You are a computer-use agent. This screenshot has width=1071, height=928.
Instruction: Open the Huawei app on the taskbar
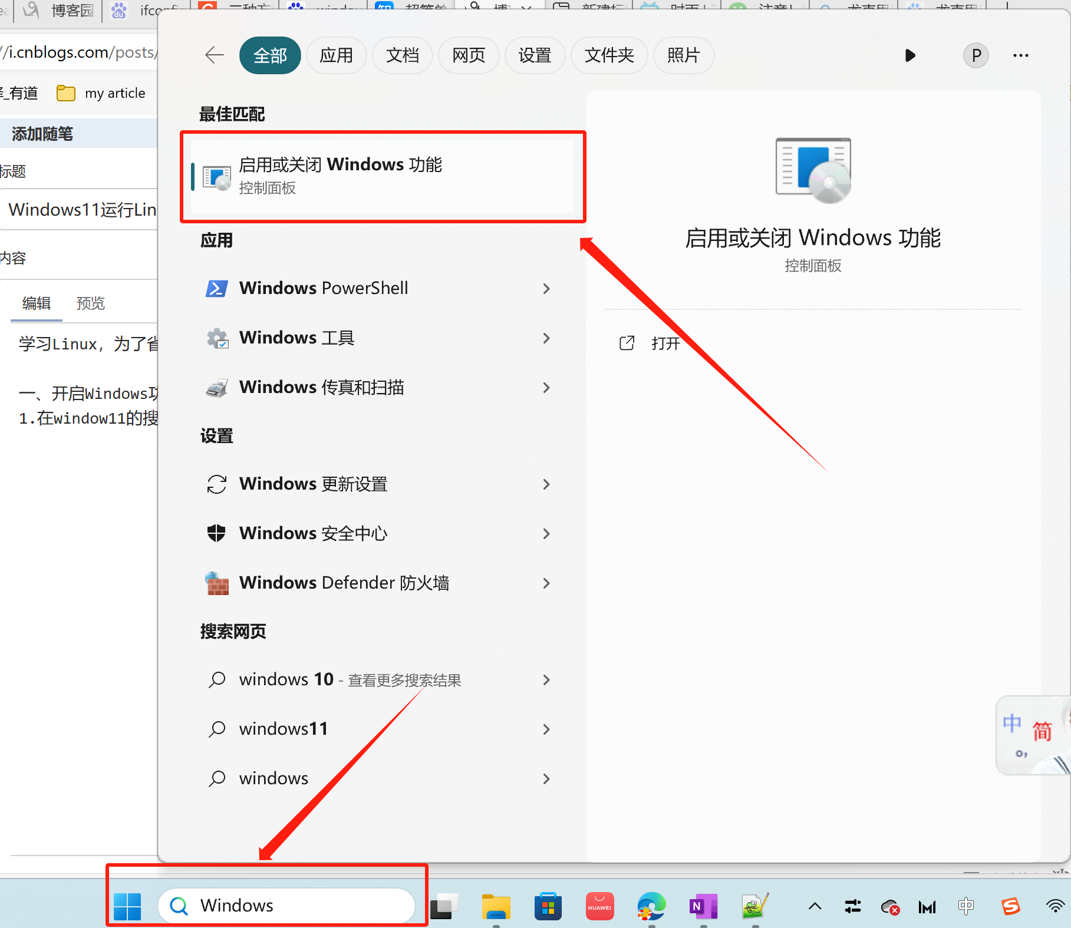coord(599,906)
